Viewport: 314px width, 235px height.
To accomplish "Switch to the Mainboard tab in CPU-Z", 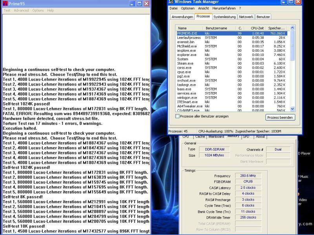I will click(x=216, y=137).
